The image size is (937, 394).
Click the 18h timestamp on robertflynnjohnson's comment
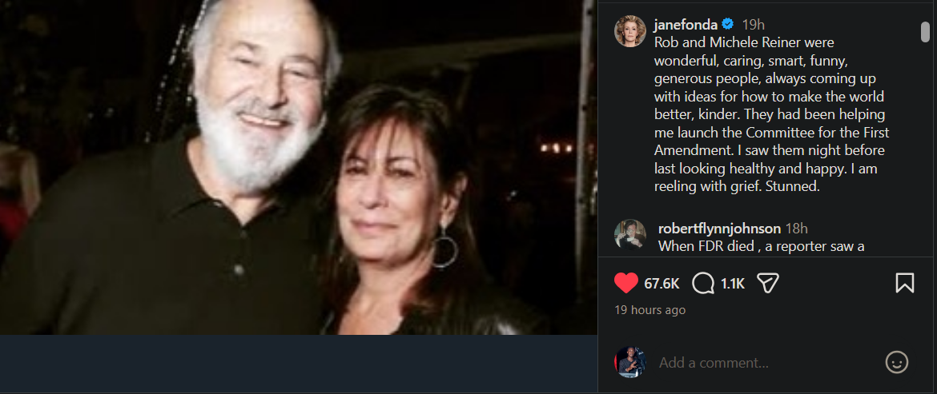(797, 229)
